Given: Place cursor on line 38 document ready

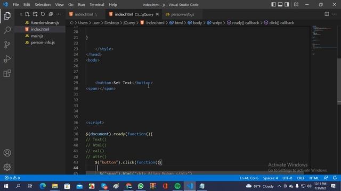Looking at the screenshot, I should click(x=119, y=134).
